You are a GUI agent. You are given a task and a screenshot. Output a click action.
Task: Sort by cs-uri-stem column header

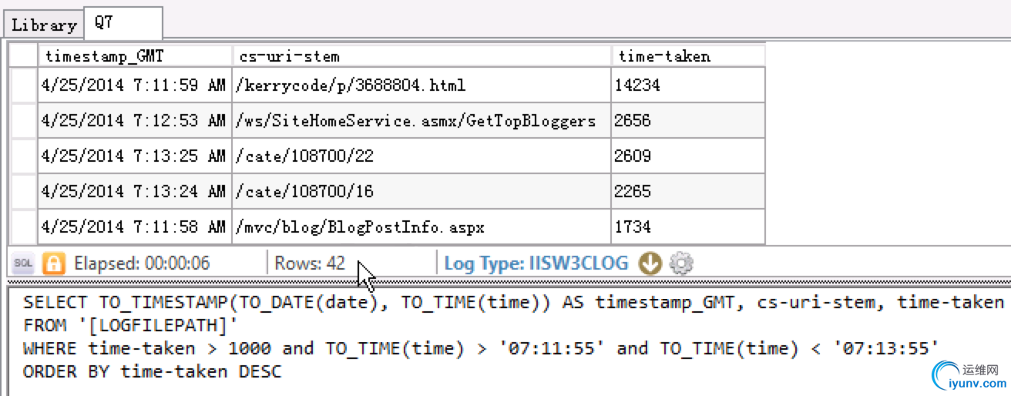[x=422, y=56]
